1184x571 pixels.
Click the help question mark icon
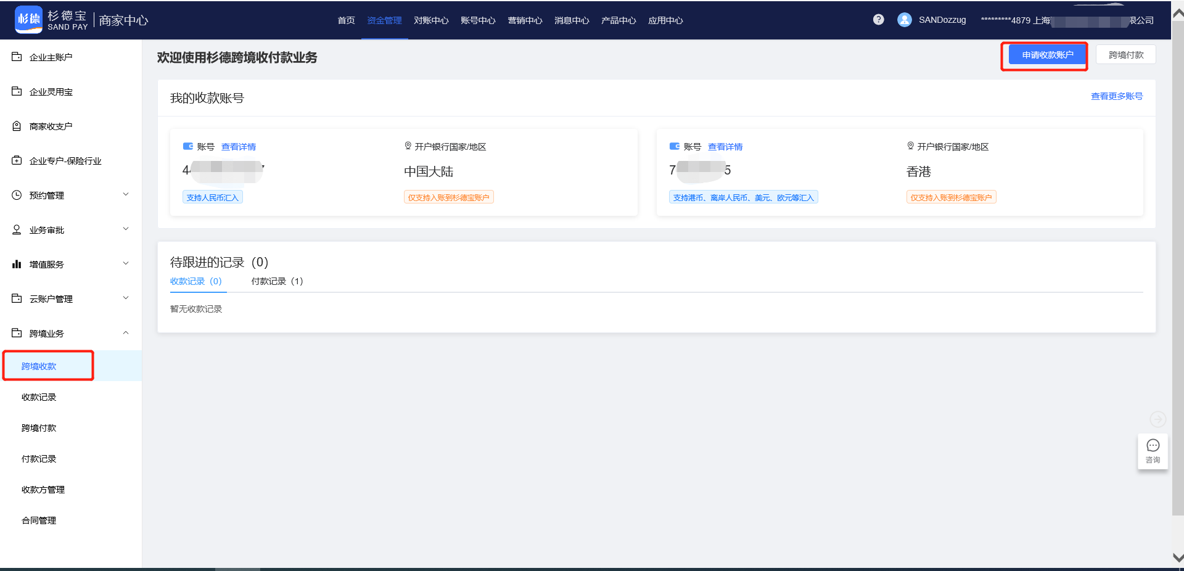(x=878, y=20)
